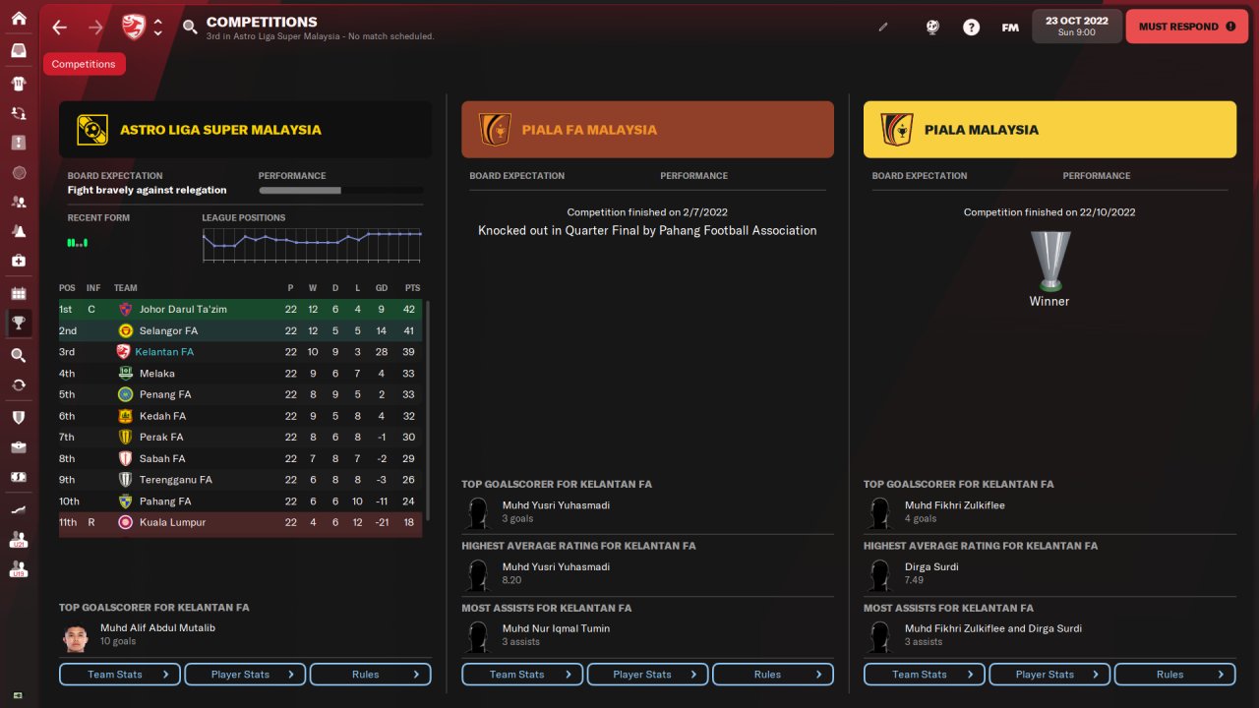Click the Kelantan FA club badge in header
Viewport: 1259px width, 708px height.
(x=133, y=28)
